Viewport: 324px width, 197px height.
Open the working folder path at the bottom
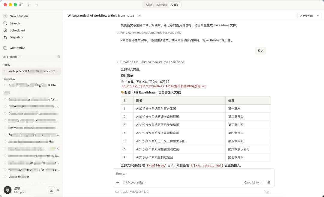point(132,192)
